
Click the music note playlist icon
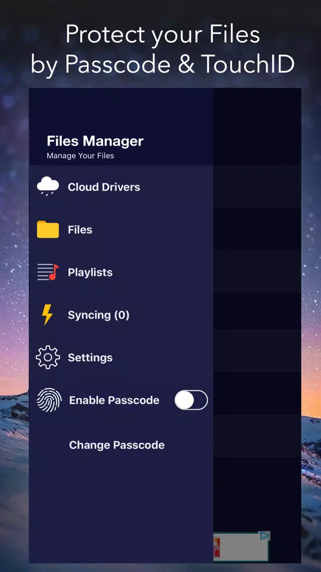tap(48, 272)
